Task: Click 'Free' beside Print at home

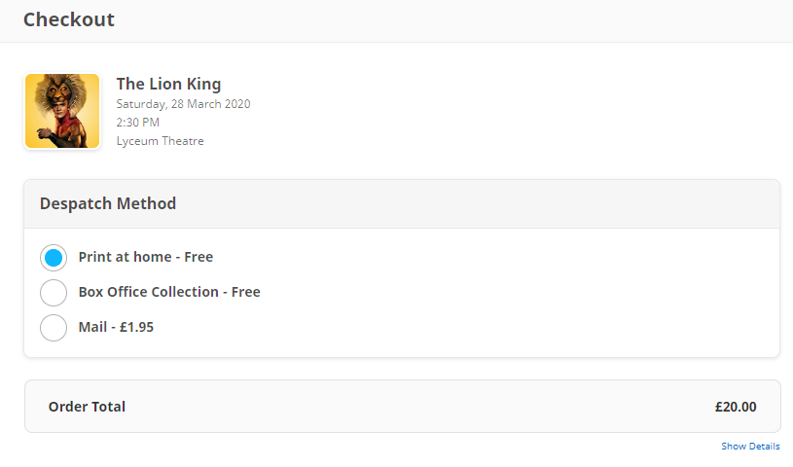Action: [x=198, y=258]
